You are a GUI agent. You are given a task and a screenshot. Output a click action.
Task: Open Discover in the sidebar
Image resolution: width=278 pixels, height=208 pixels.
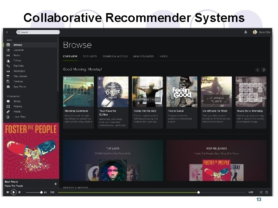pos(19,50)
